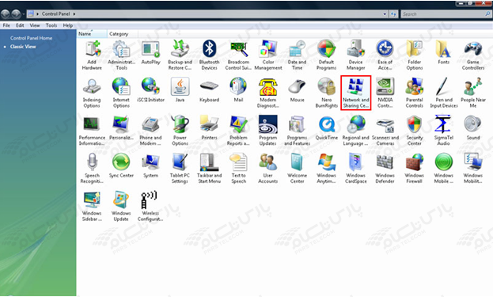The image size is (493, 297).
Task: Open Default Programs
Action: coord(326,55)
